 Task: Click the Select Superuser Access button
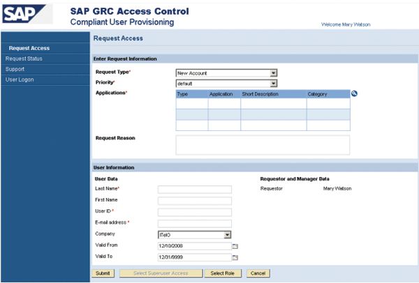click(161, 273)
